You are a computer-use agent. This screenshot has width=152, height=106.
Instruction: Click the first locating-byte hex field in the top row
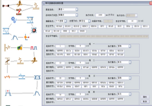point(59,26)
